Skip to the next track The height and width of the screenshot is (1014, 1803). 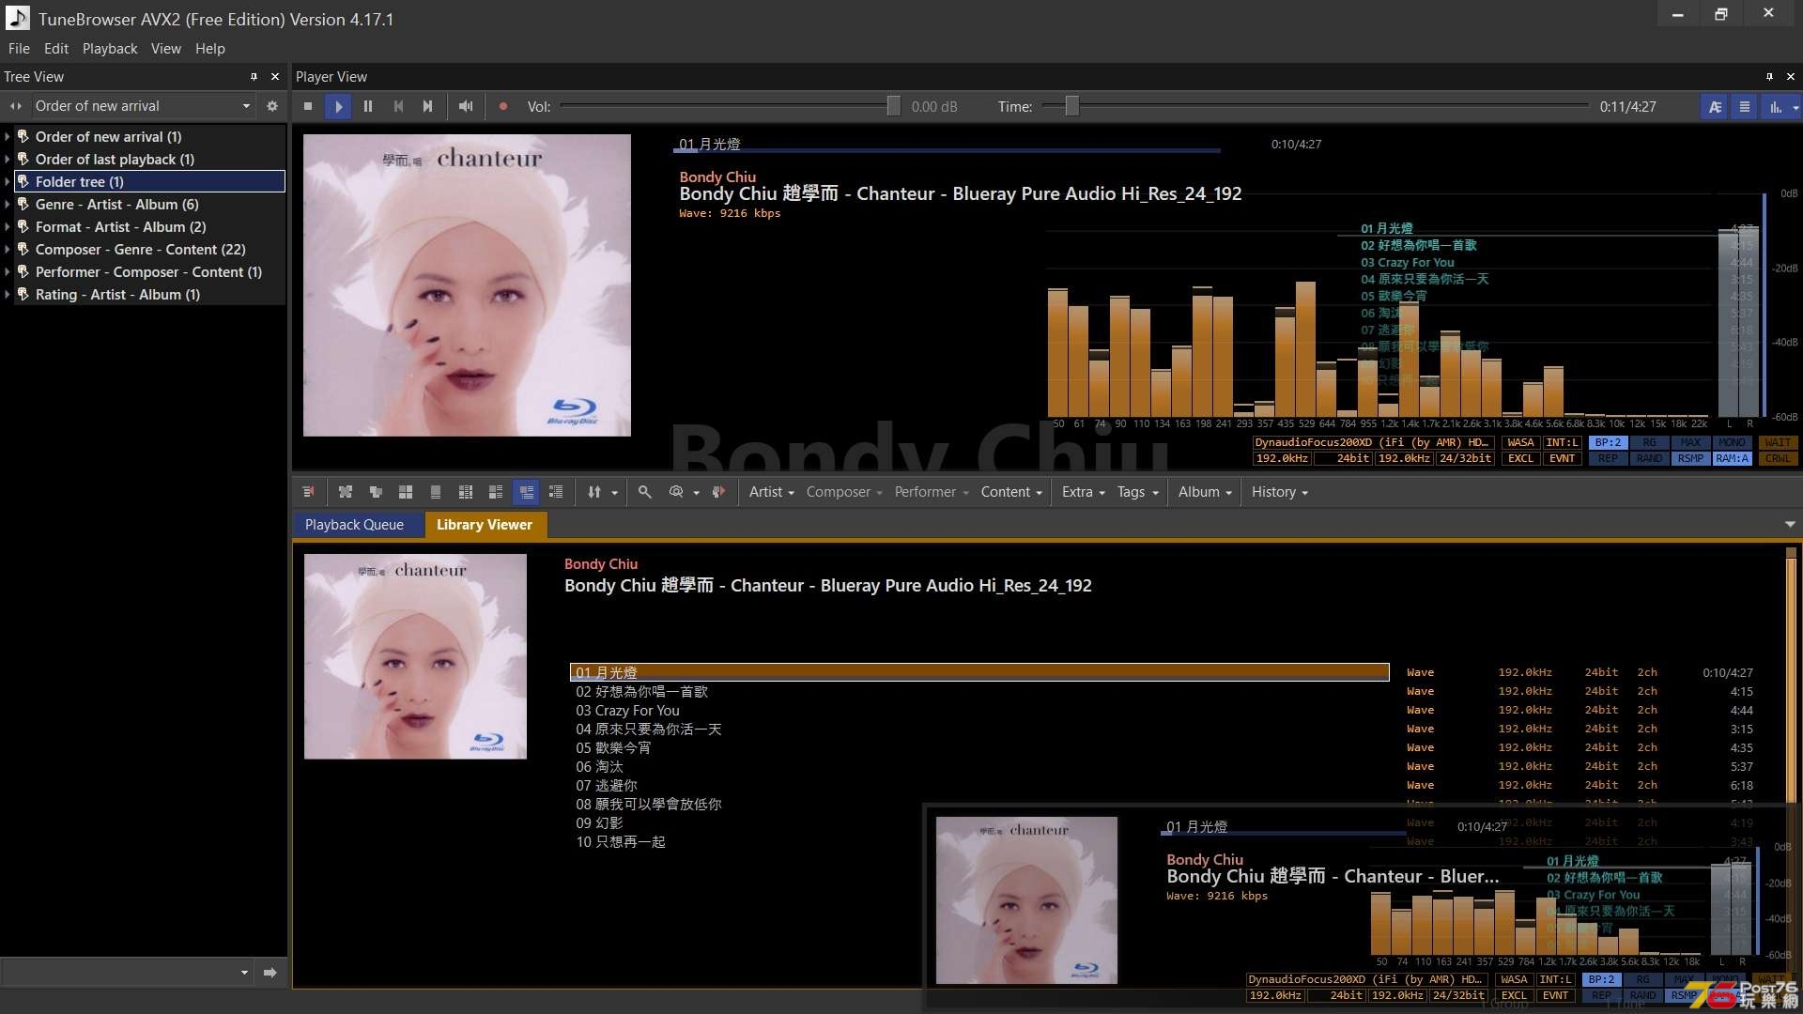[428, 107]
